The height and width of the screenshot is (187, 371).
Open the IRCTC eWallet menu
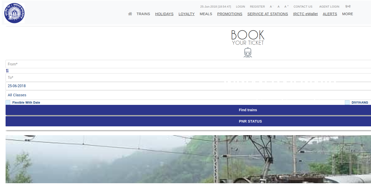305,14
